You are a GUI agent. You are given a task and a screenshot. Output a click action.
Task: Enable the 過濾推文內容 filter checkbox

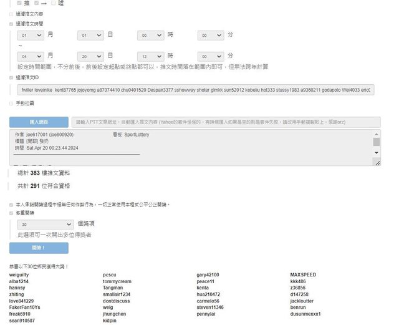[x=11, y=13]
